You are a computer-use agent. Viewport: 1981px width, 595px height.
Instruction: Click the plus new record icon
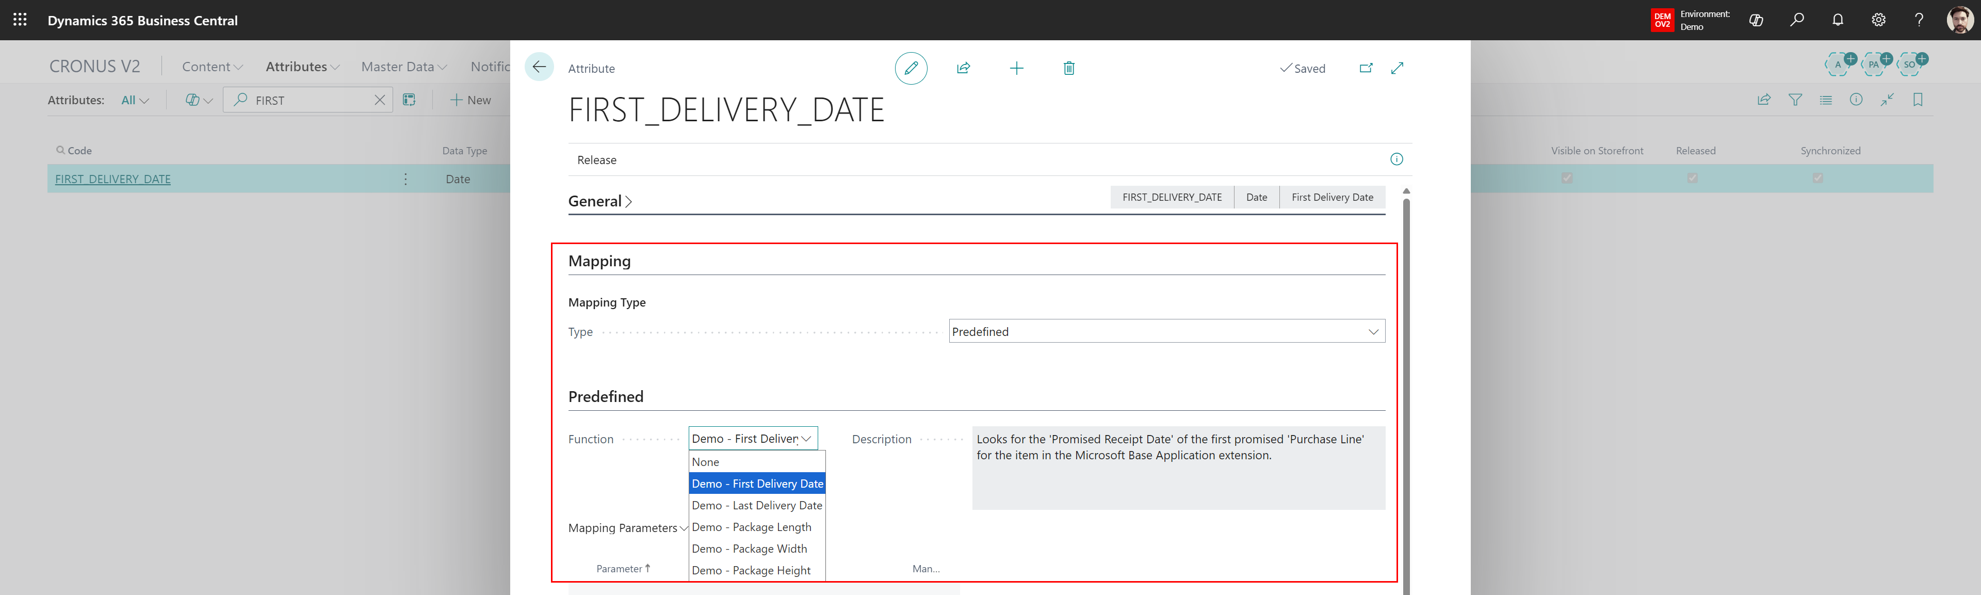(1016, 69)
